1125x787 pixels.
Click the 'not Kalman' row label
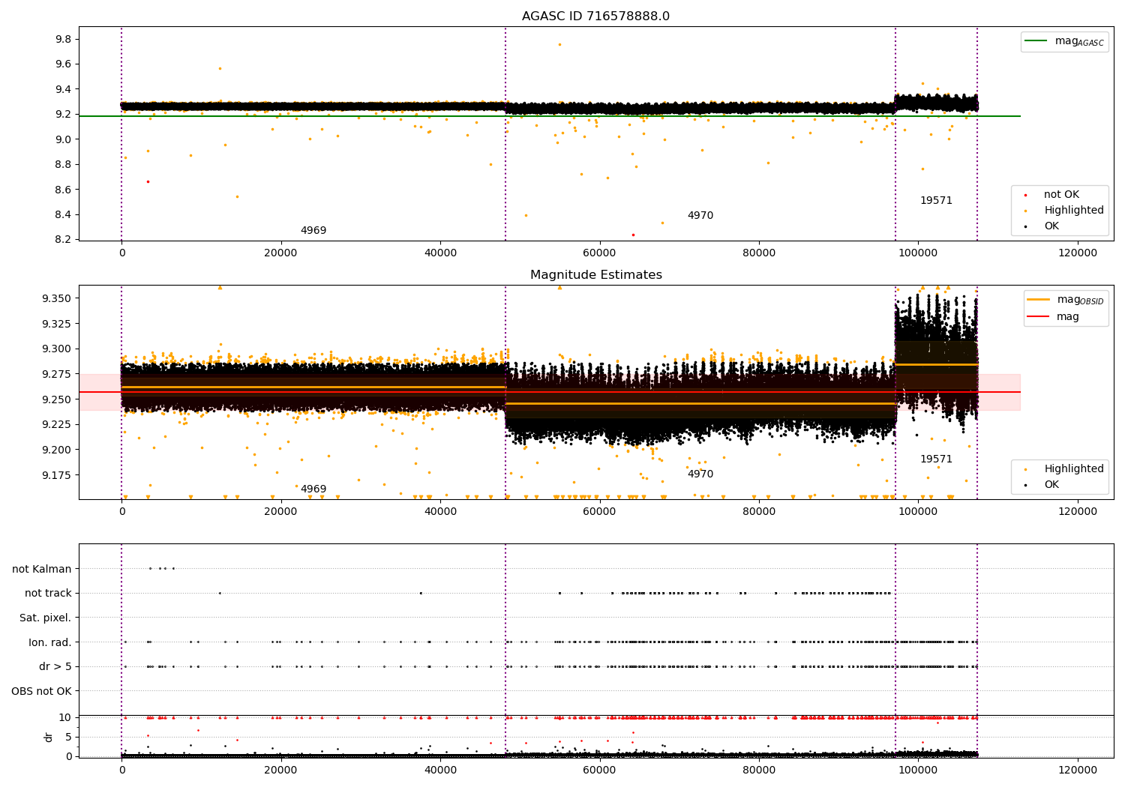point(42,569)
